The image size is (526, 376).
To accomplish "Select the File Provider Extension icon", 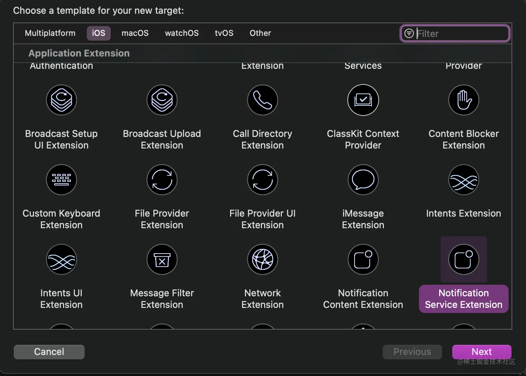I will [162, 180].
